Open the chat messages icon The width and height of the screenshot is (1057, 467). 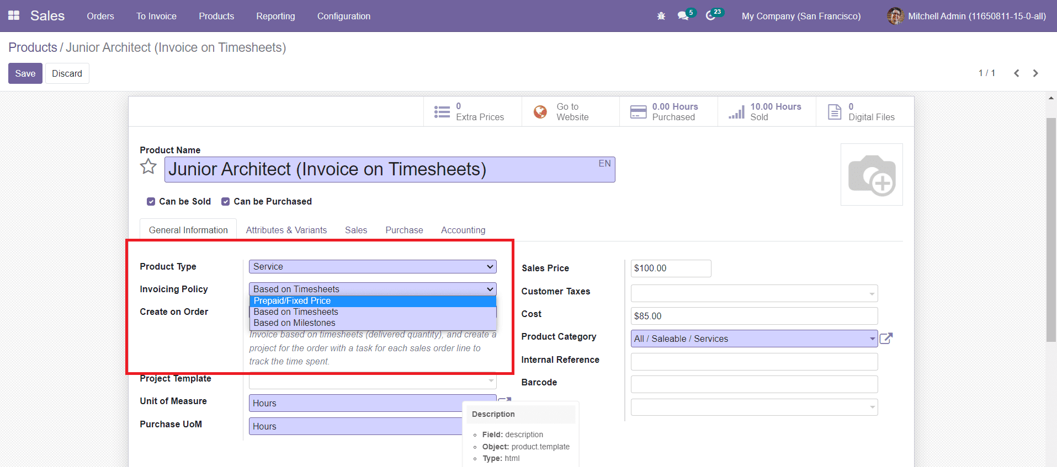tap(683, 16)
